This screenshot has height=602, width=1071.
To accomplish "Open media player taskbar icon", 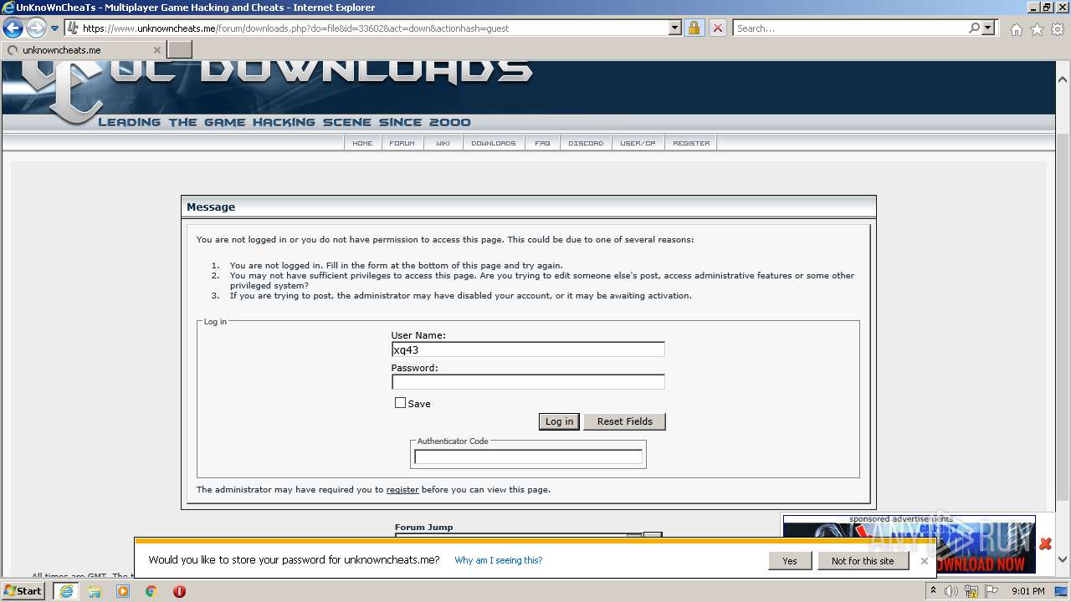I will 123,591.
